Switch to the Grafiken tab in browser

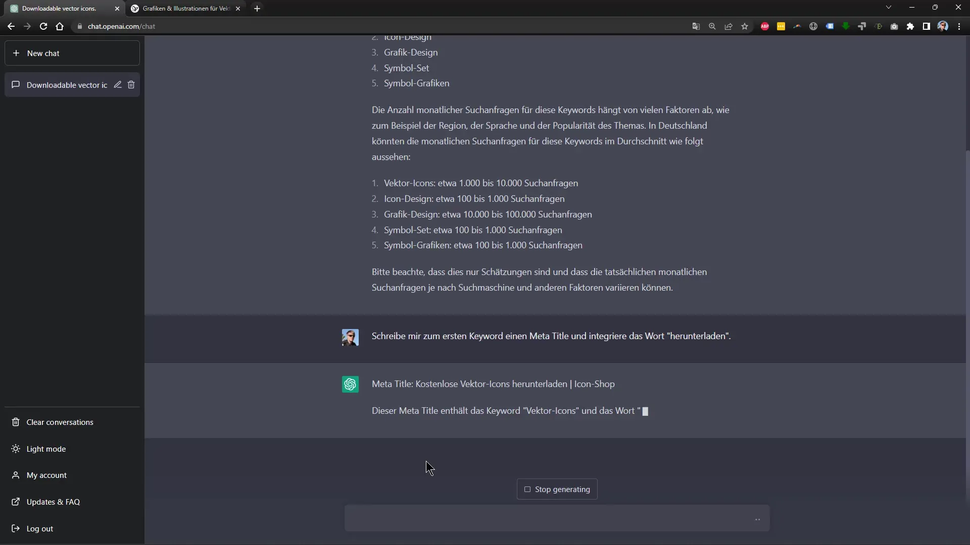tap(187, 8)
